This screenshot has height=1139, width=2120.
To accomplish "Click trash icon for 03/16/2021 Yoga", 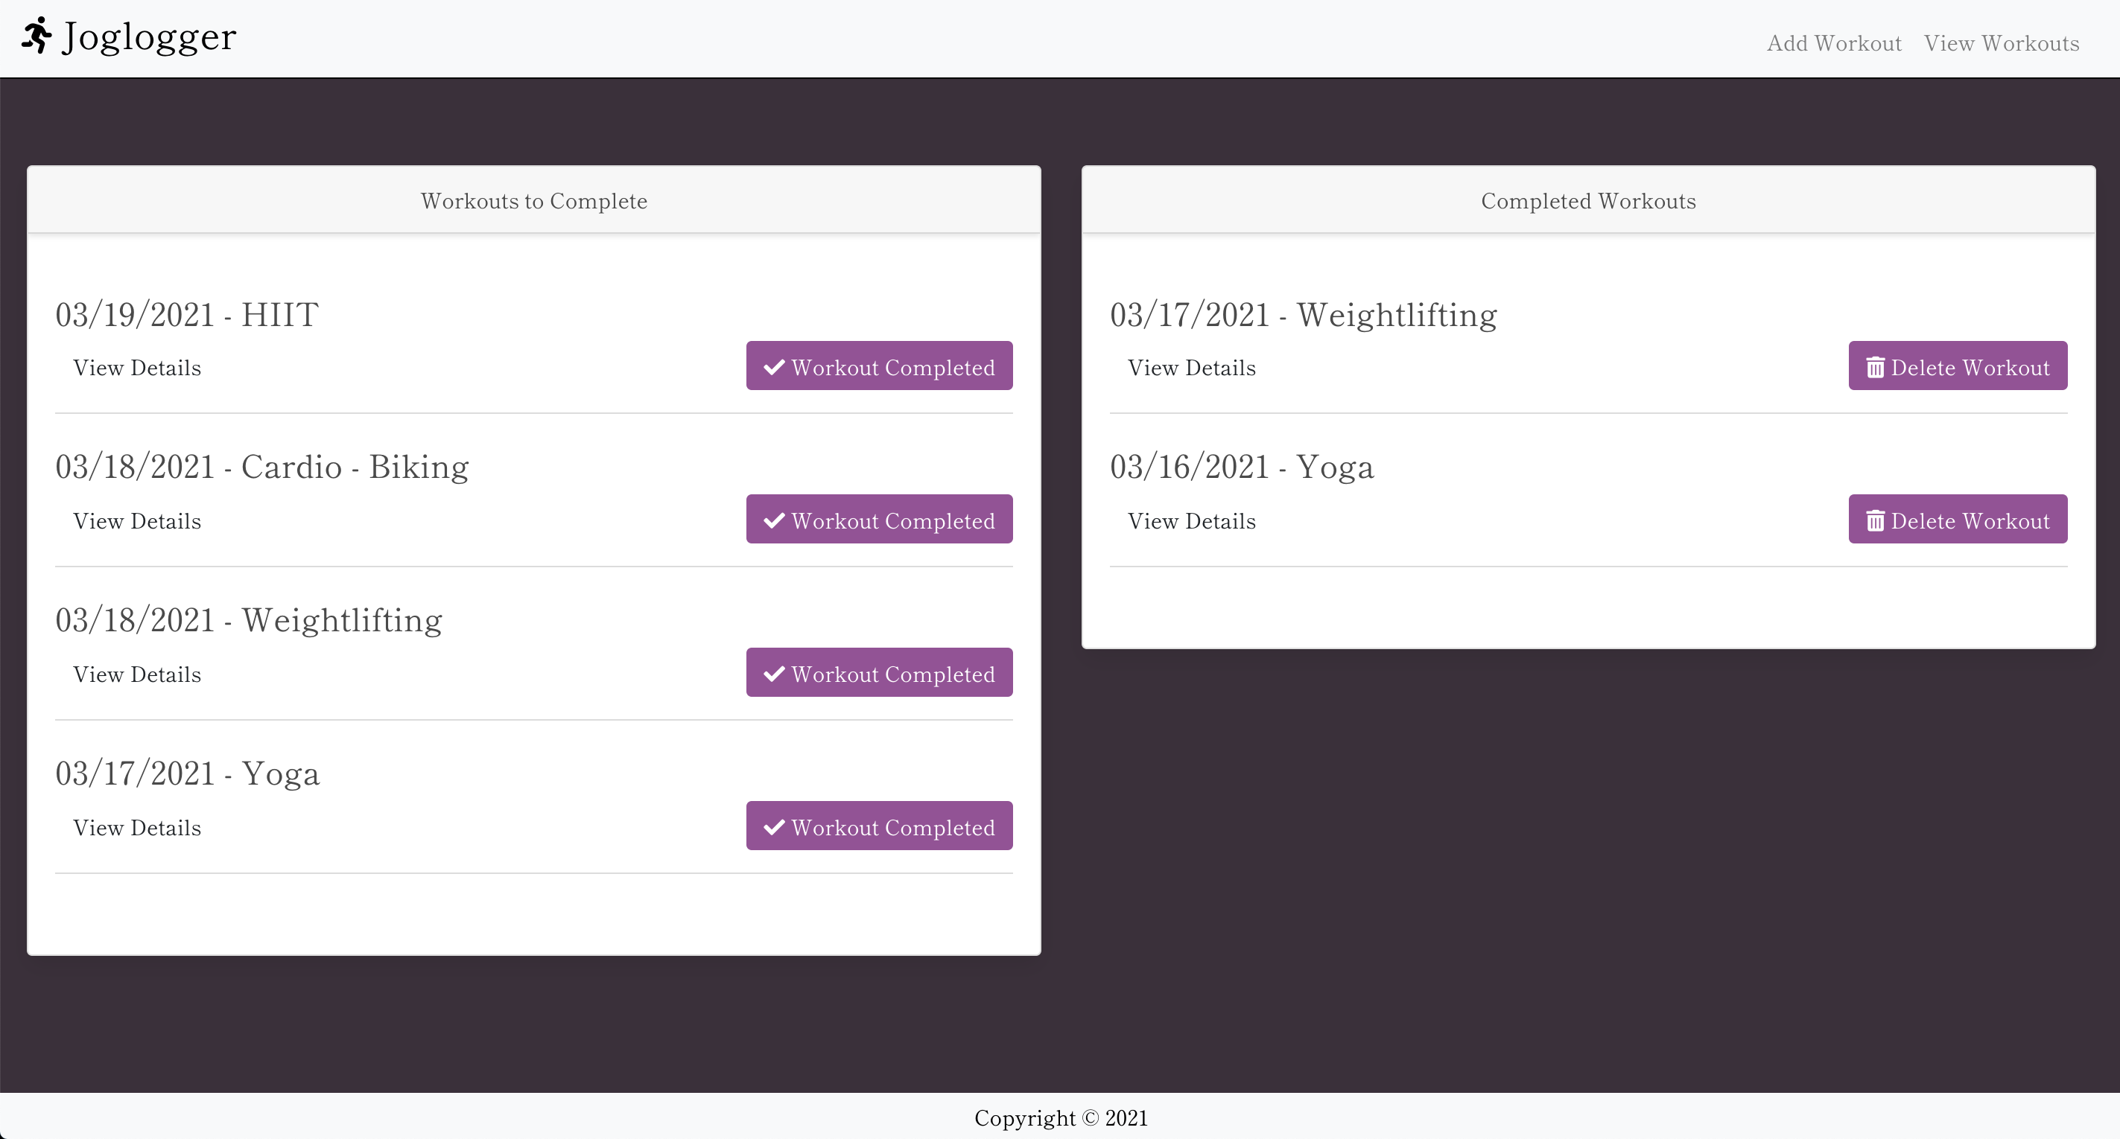I will coord(1875,520).
